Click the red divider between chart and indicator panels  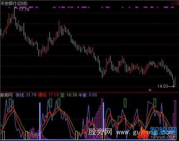point(89,92)
